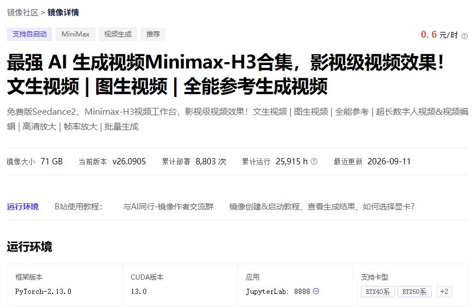Click the RTX40系 card type tag
This screenshot has width=474, height=307.
(378, 292)
